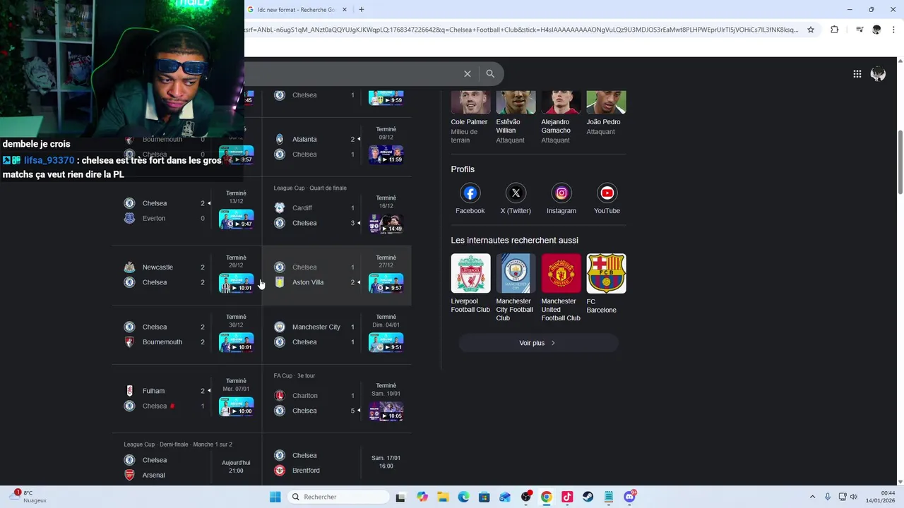Bookmark this page with the star icon

[811, 30]
